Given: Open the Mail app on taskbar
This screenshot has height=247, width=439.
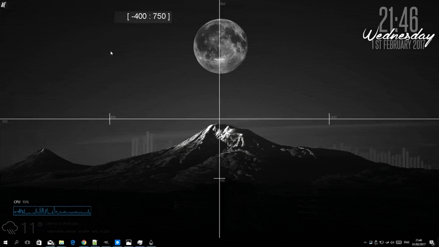Looking at the screenshot, I should coord(51,242).
